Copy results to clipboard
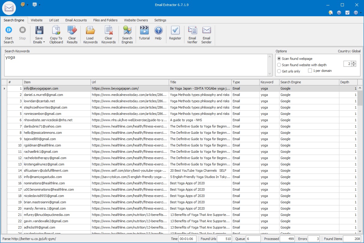This screenshot has height=243, width=364. (x=56, y=33)
